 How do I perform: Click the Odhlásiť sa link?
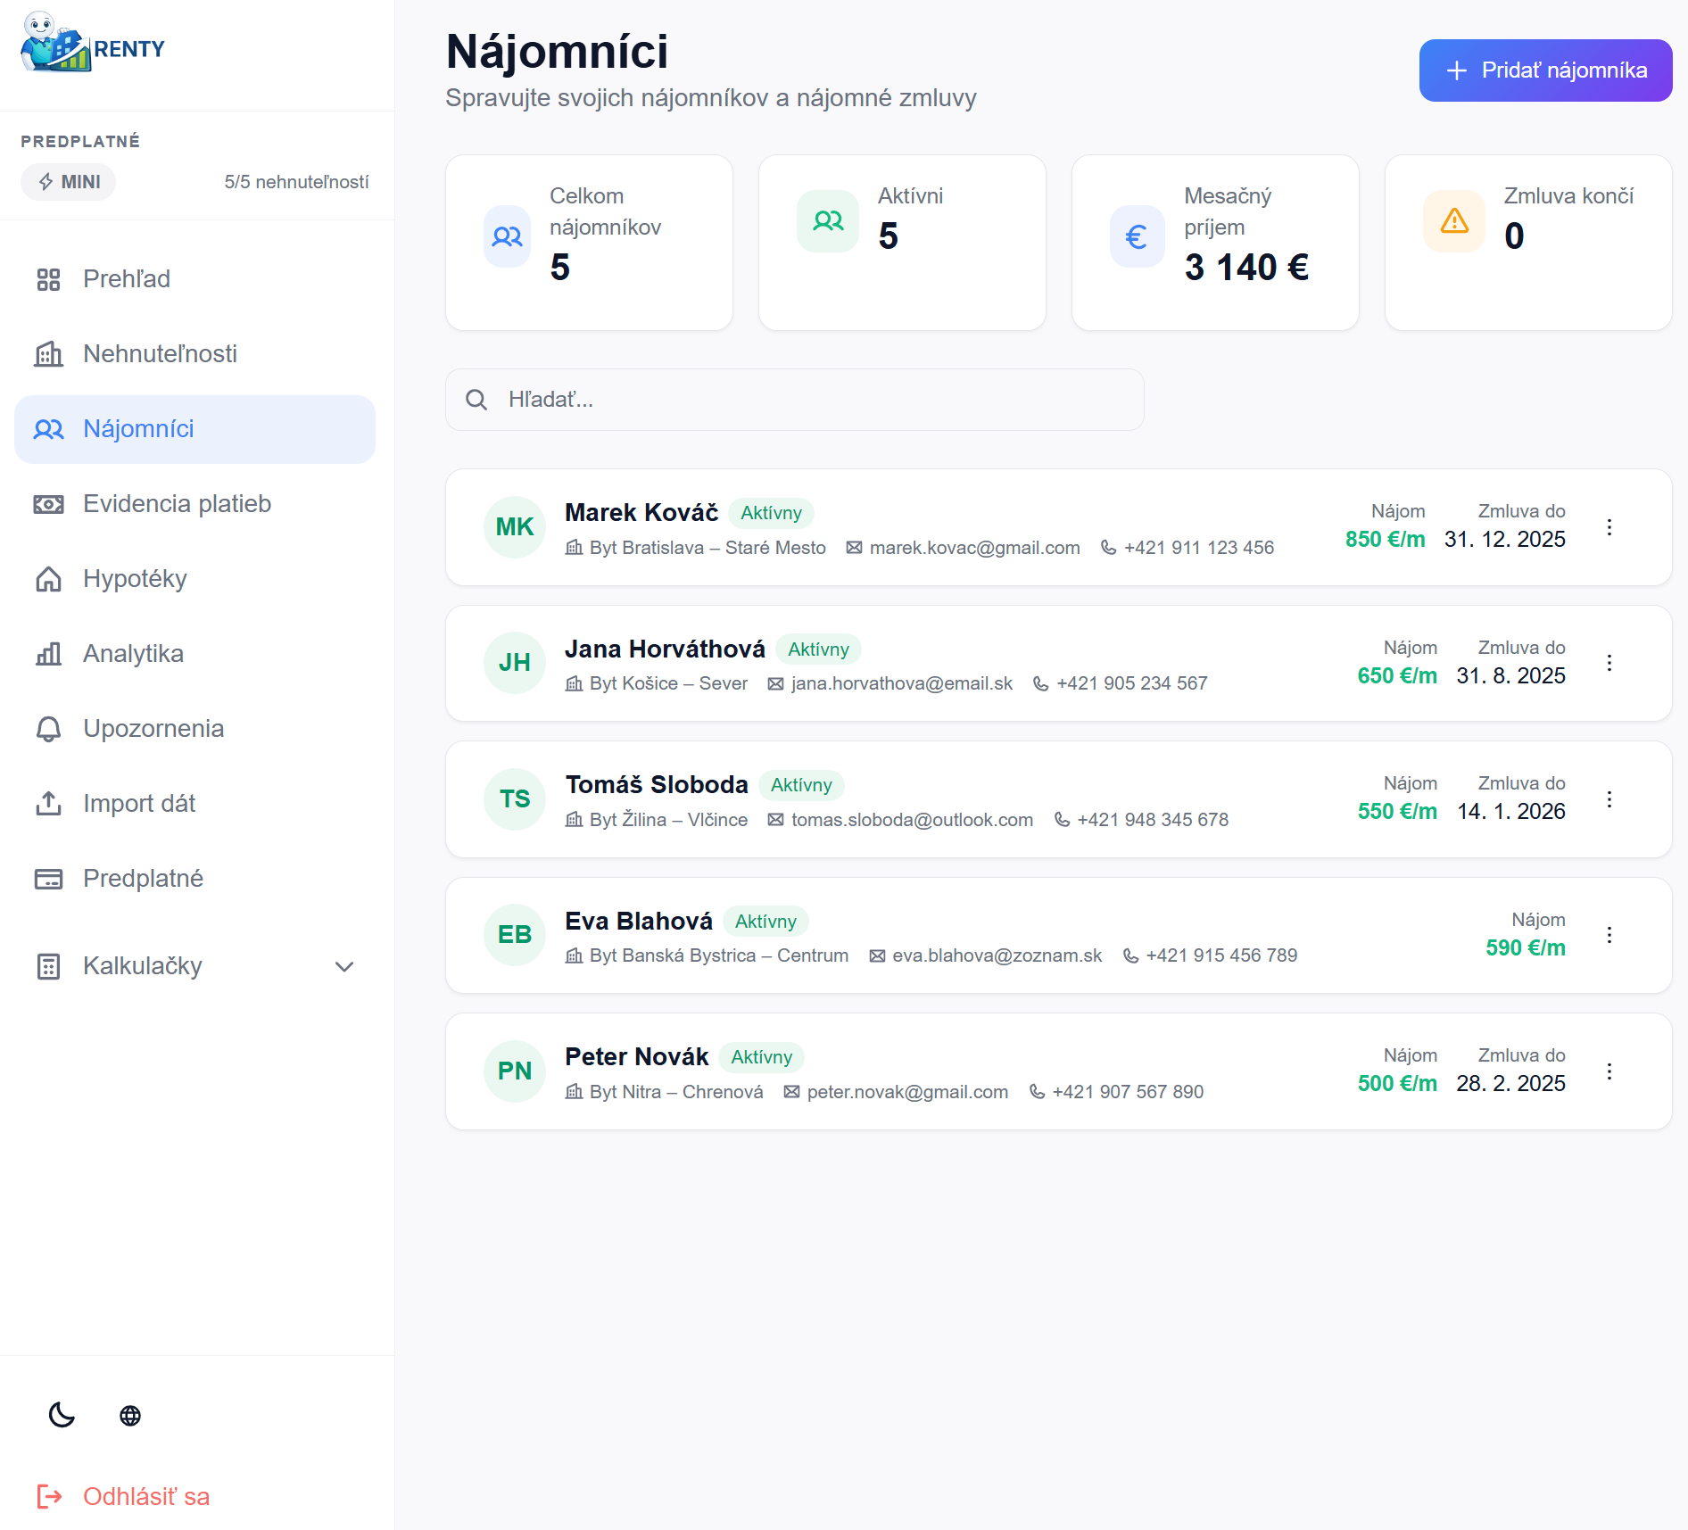(146, 1497)
